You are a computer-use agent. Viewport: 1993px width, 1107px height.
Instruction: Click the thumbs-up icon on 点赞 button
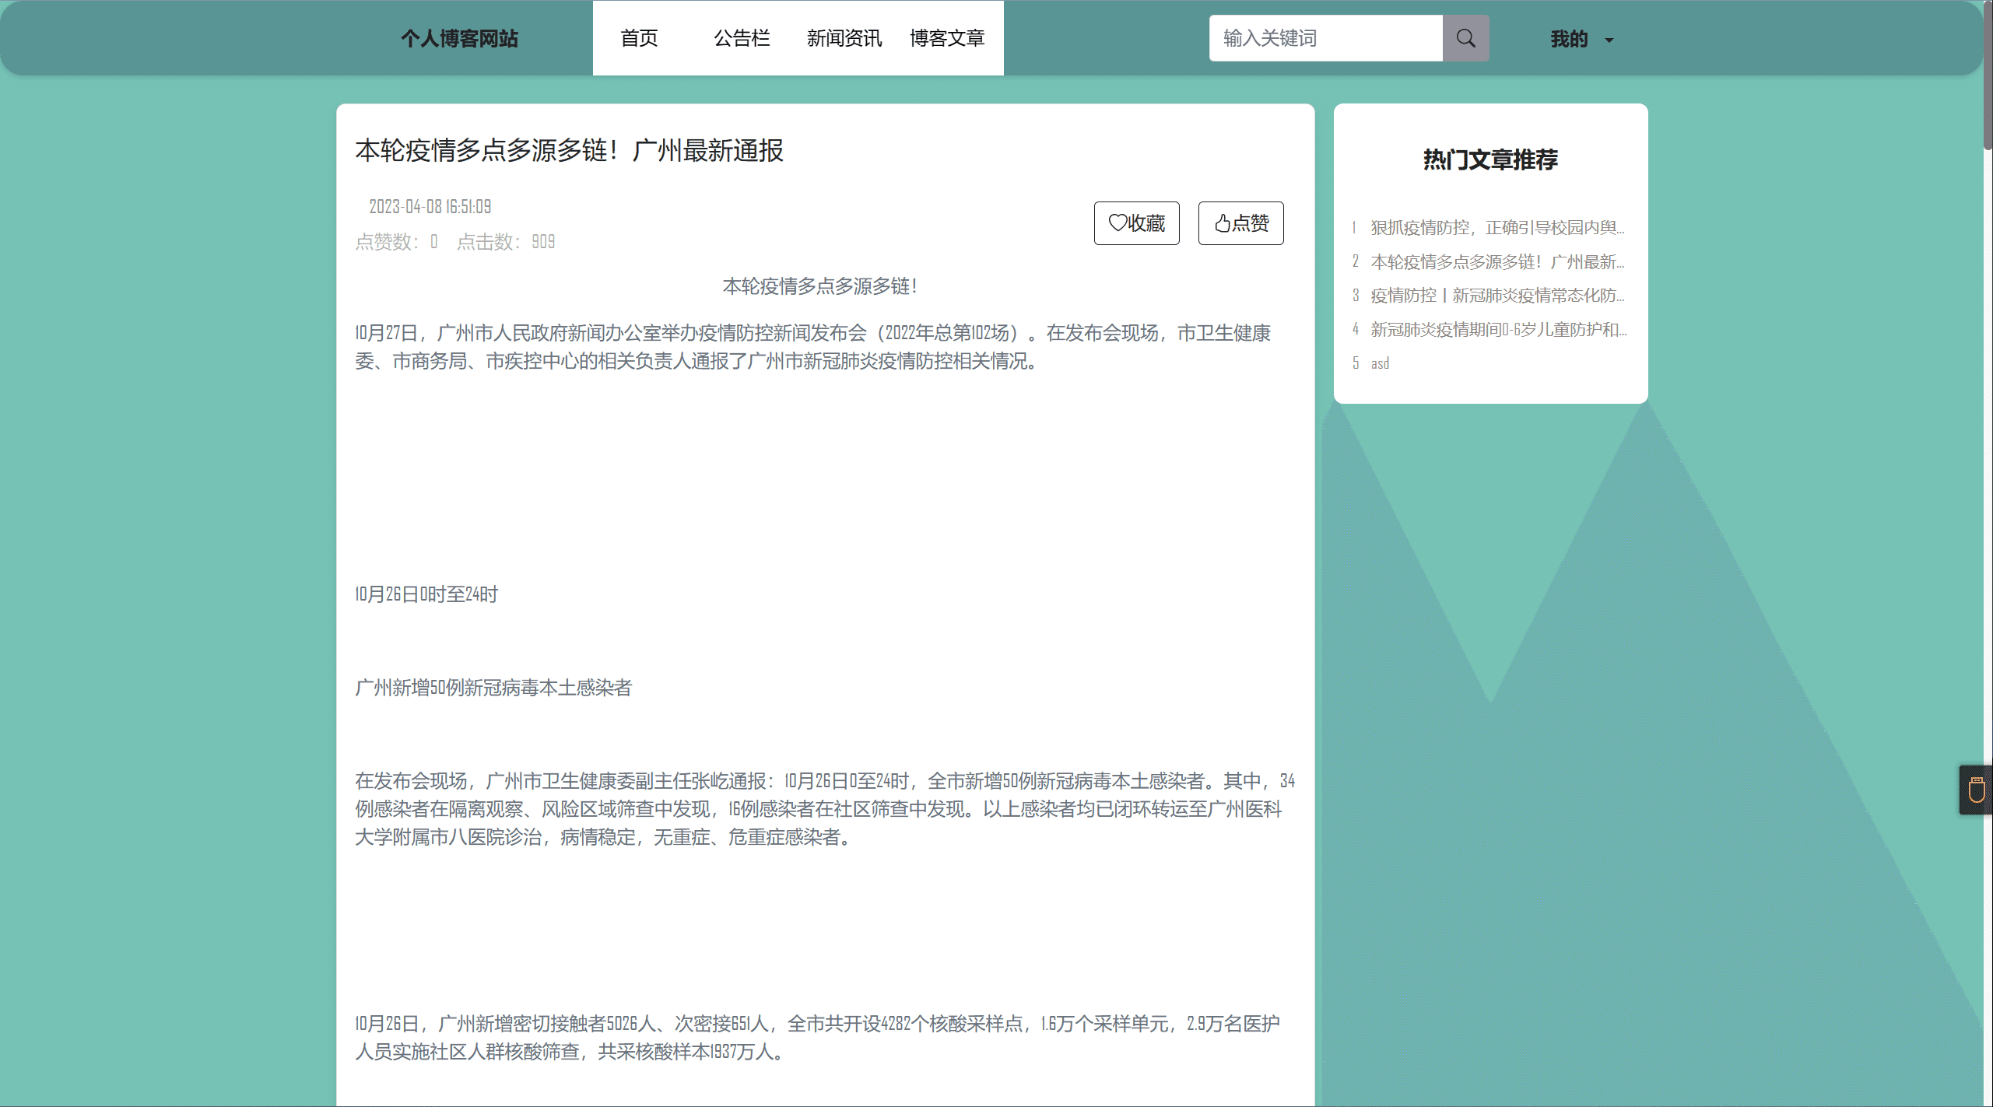coord(1223,223)
